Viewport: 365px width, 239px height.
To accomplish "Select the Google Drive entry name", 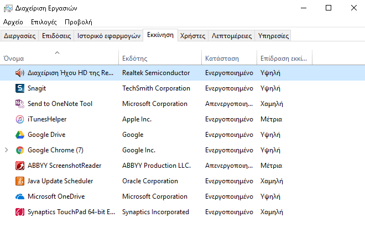I will tap(46, 135).
